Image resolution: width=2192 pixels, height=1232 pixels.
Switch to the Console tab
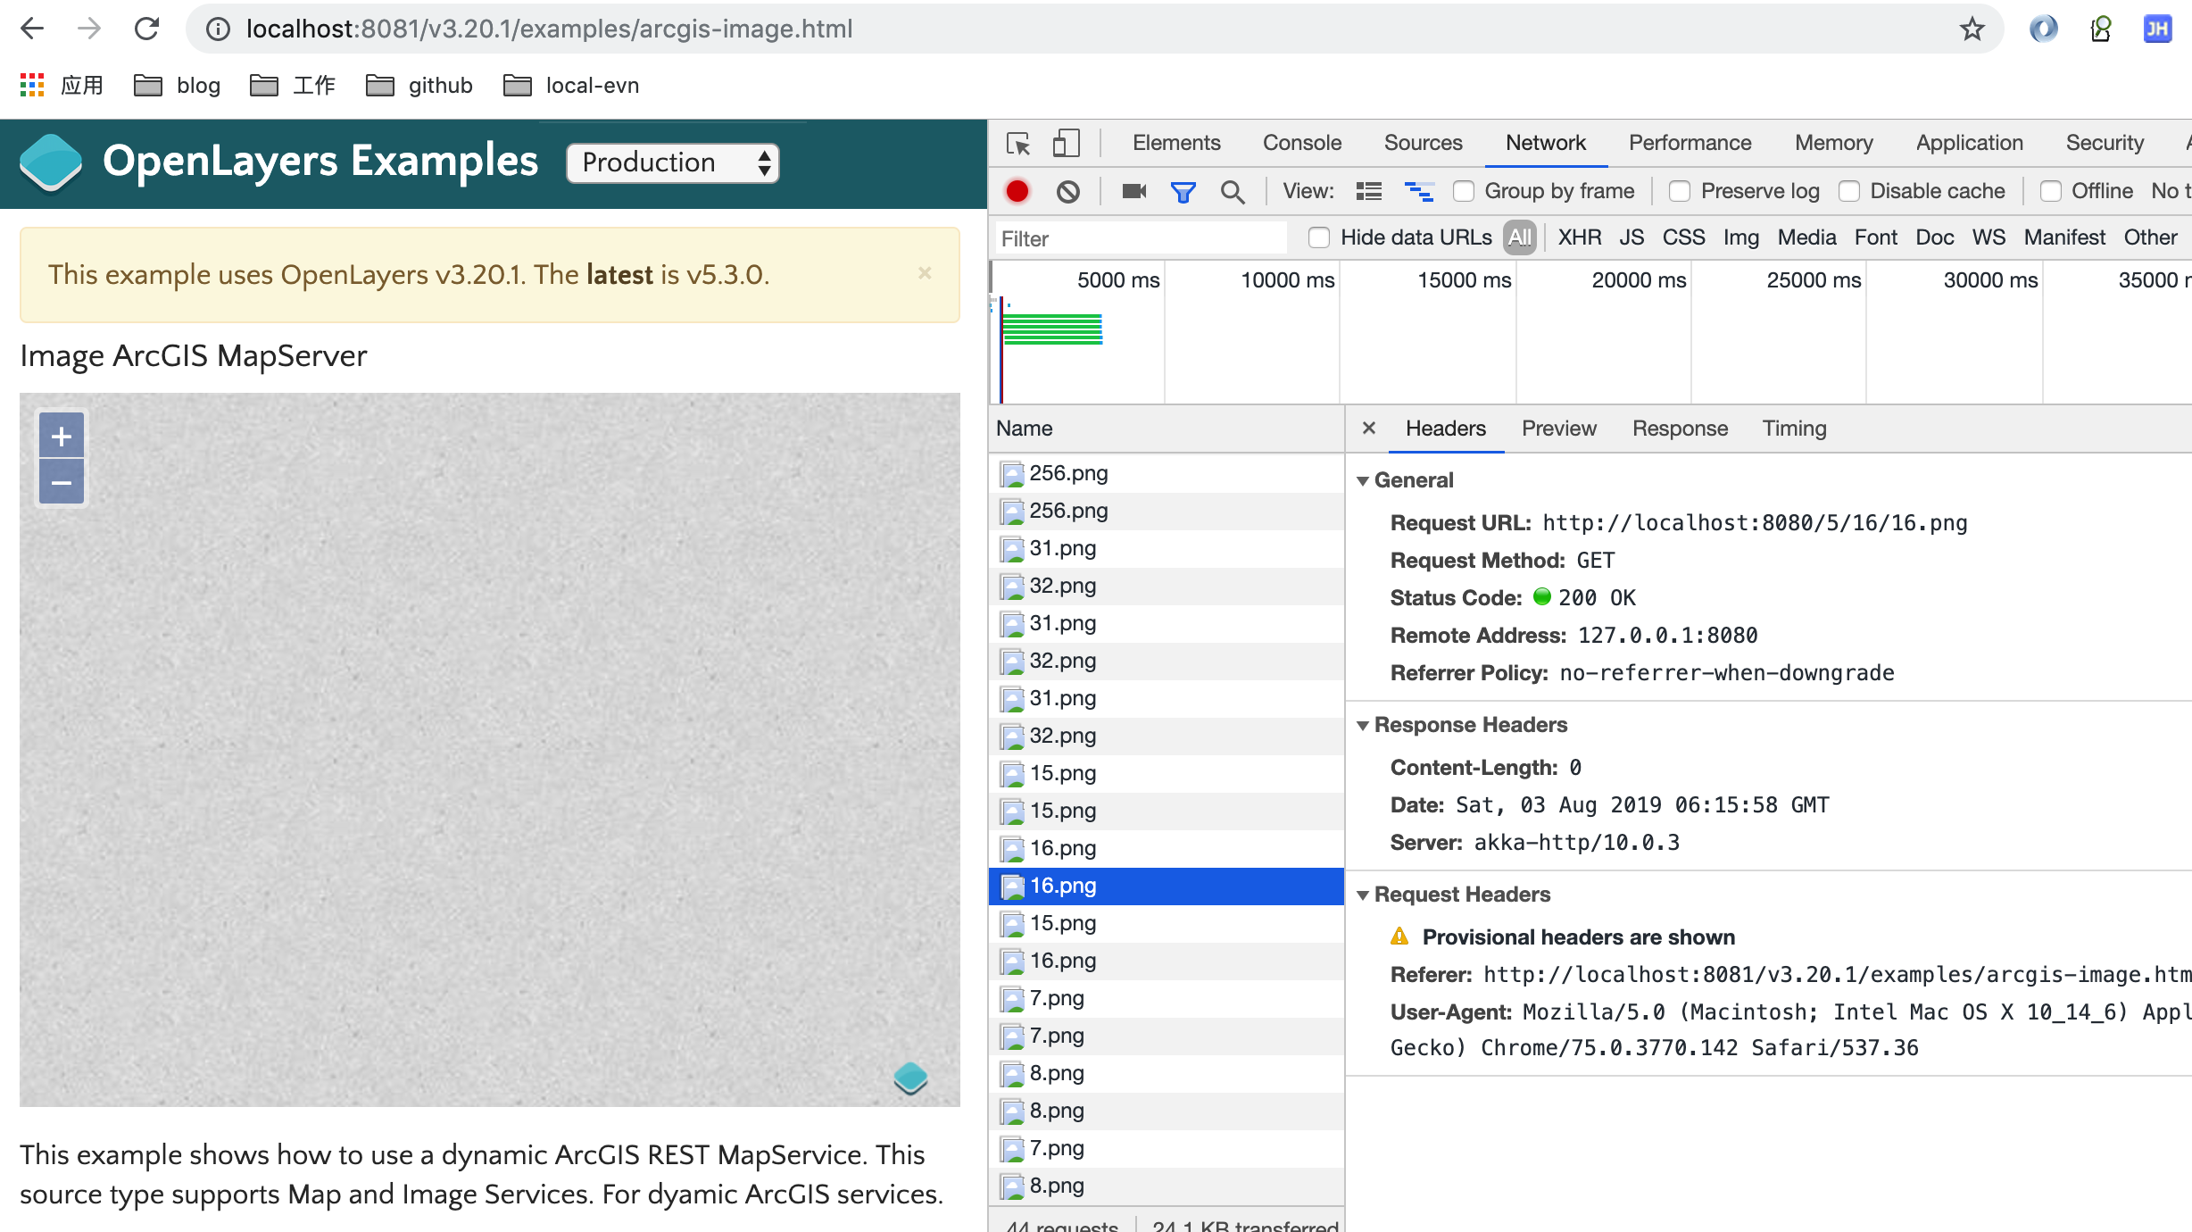click(x=1301, y=143)
